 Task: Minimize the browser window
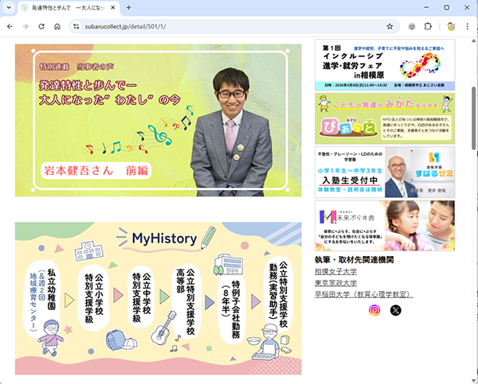[x=426, y=8]
